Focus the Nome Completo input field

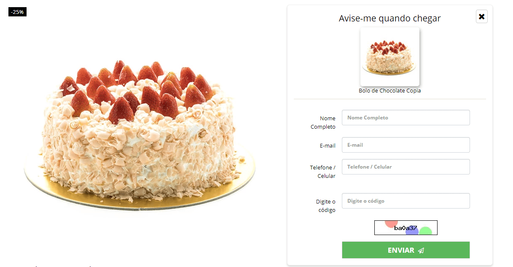click(x=406, y=118)
